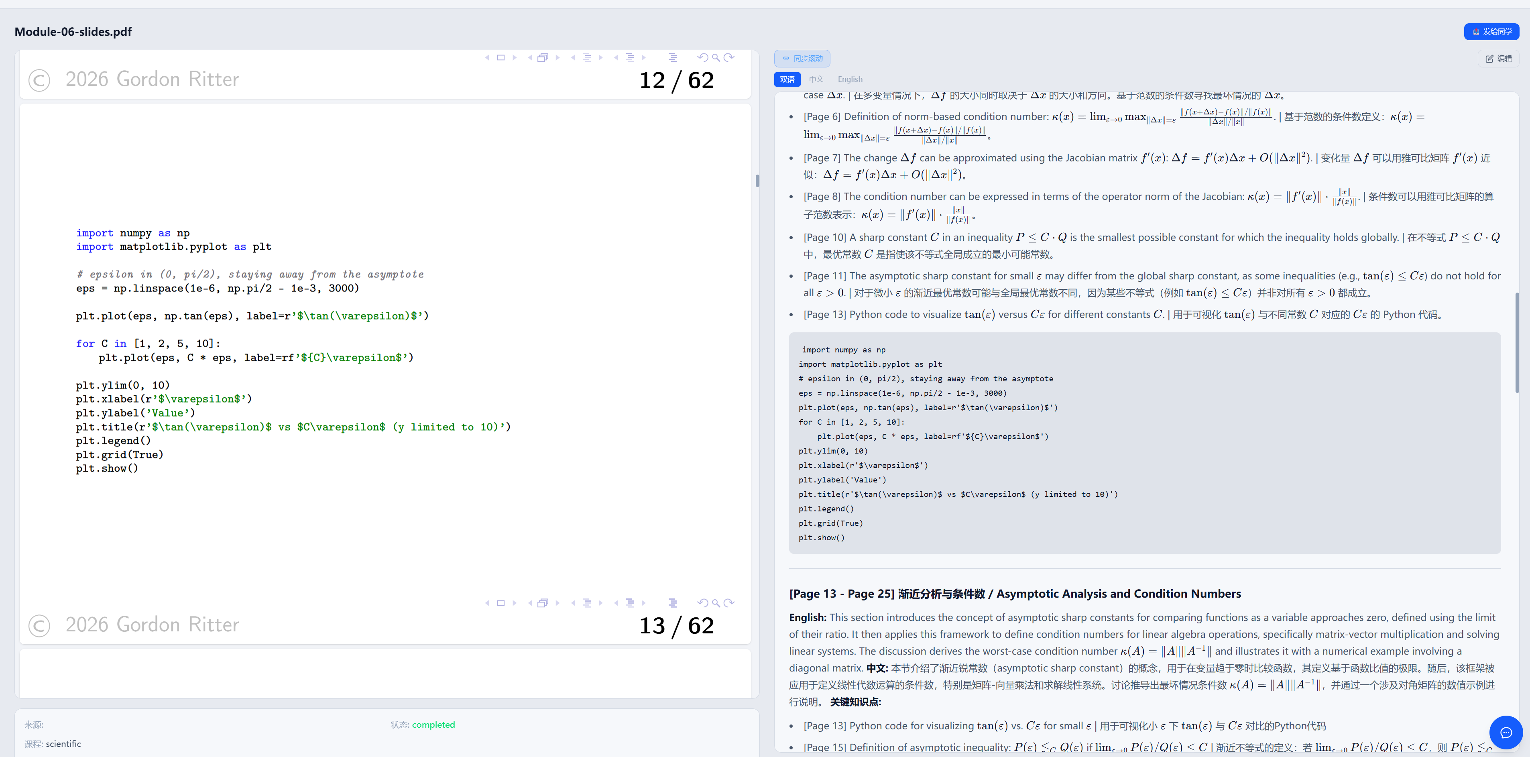Click the magnifier search icon on slide 12

point(716,58)
